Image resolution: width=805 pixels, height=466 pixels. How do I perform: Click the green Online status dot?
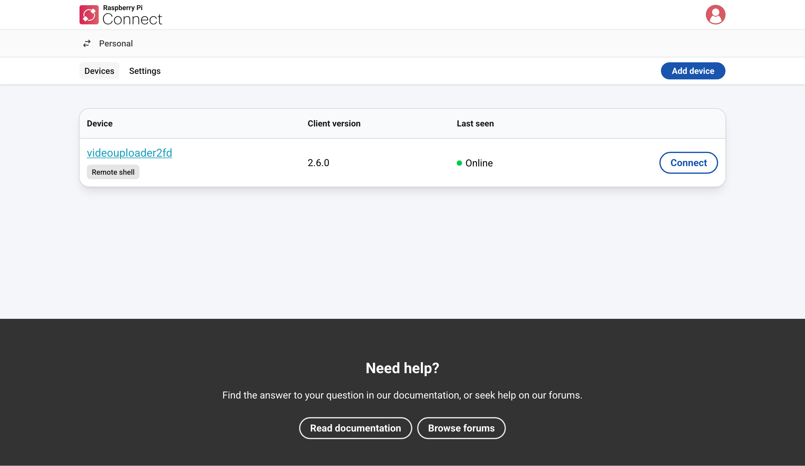tap(459, 163)
